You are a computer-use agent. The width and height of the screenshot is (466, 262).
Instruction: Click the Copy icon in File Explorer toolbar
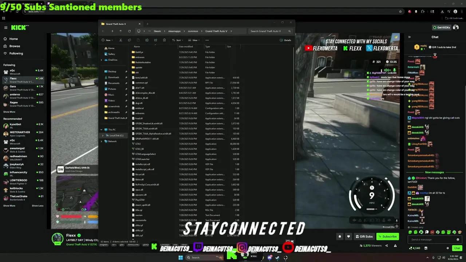click(129, 40)
